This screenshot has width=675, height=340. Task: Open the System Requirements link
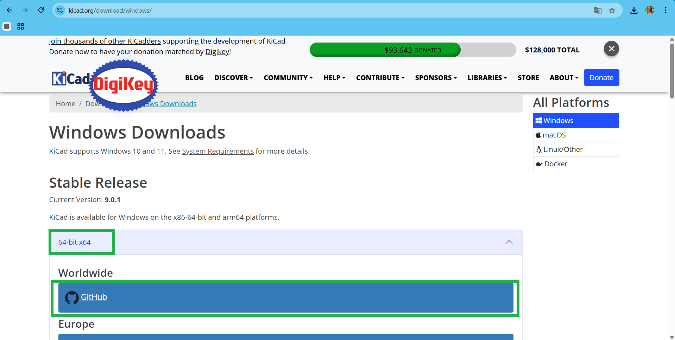218,151
